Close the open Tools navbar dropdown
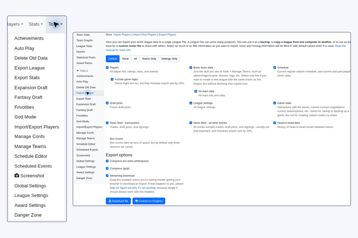Viewport: 358px width, 238px height. pos(55,24)
